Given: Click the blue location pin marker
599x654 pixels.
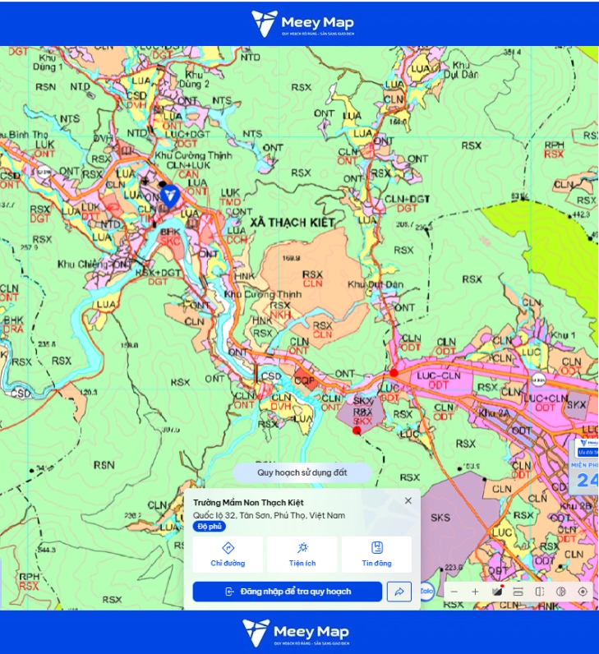Looking at the screenshot, I should [x=170, y=196].
